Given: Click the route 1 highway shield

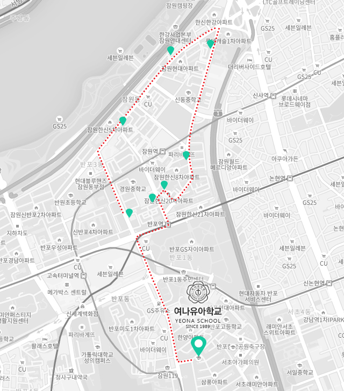Looking at the screenshot, I should (x=217, y=112).
